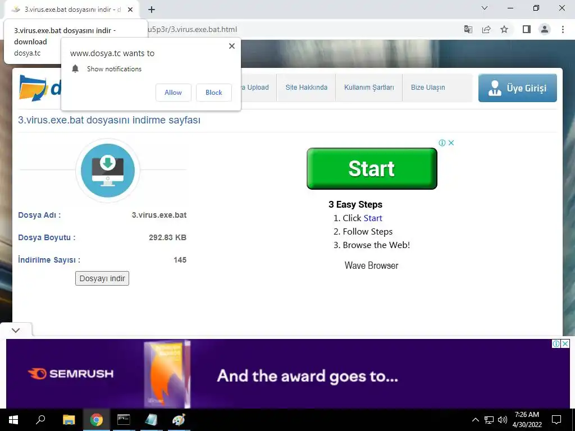Close the Semrush banner ad
This screenshot has height=431, width=575.
coord(565,344)
